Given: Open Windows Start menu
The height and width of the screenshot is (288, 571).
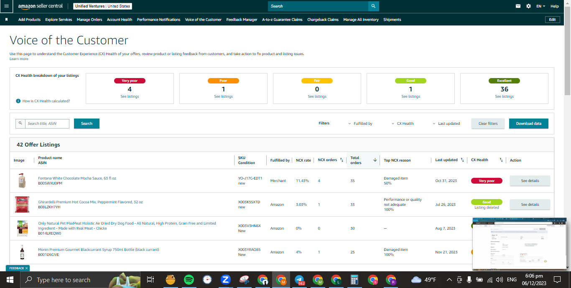Looking at the screenshot, I should pyautogui.click(x=10, y=280).
